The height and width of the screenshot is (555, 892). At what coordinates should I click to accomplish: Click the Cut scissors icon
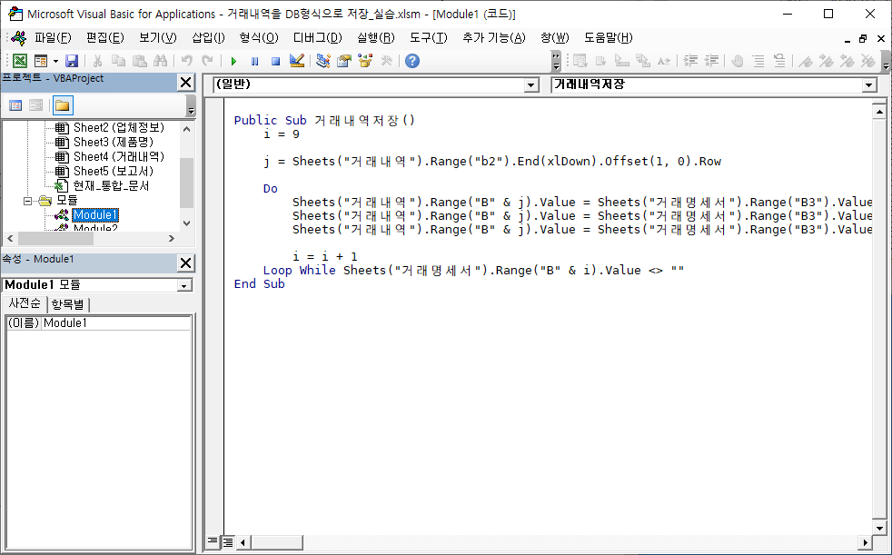[x=97, y=61]
